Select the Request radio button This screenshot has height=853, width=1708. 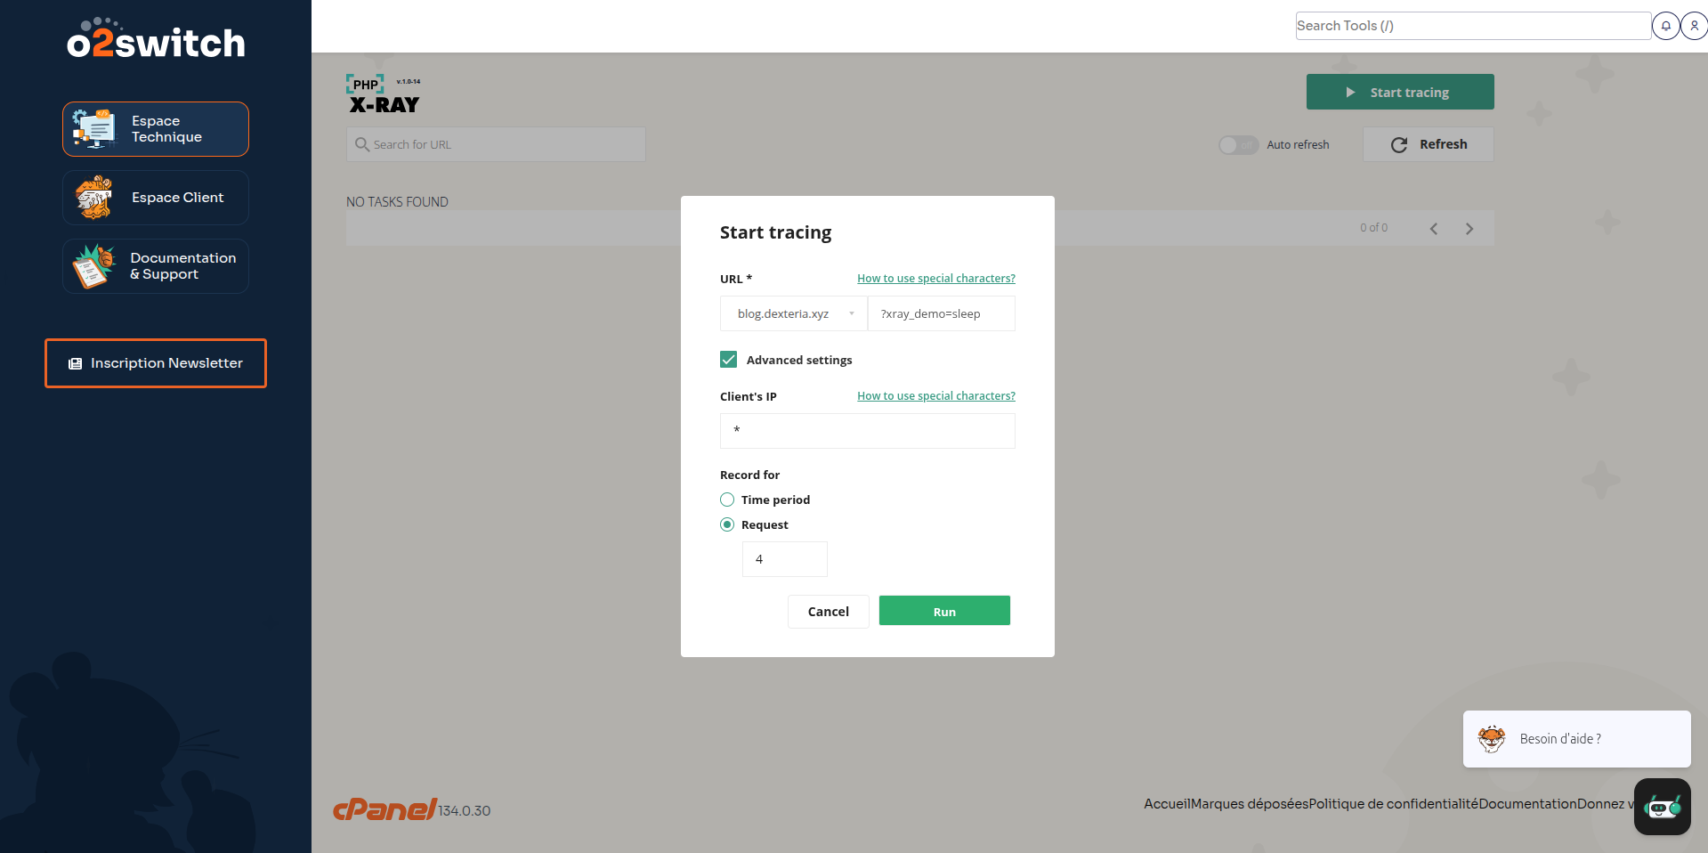[x=727, y=524]
